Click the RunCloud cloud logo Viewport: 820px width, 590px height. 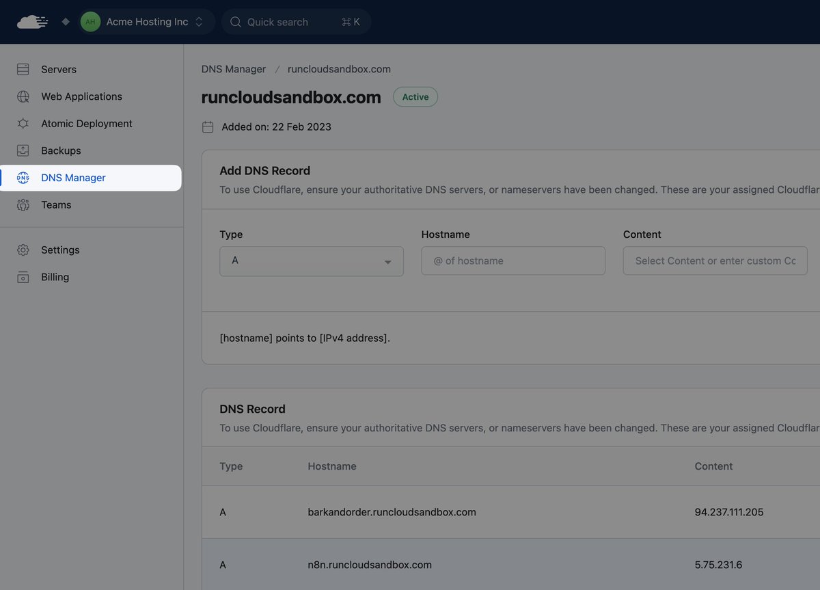coord(33,22)
